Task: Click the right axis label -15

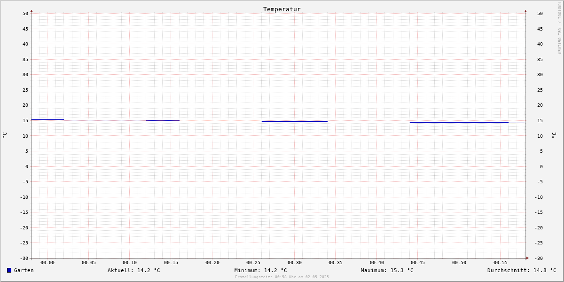Action: [539, 212]
